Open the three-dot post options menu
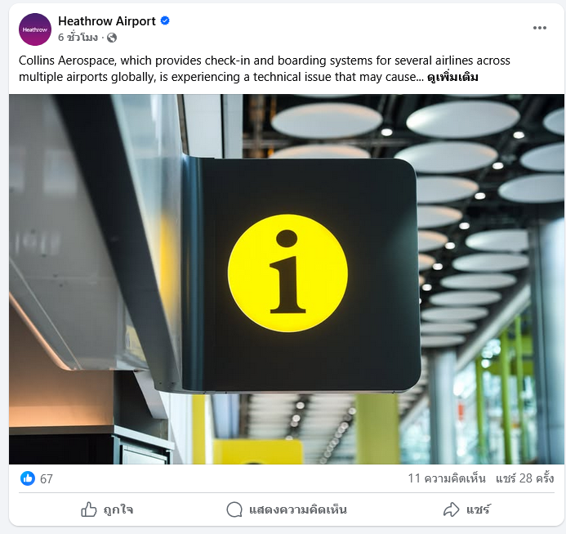Image resolution: width=566 pixels, height=534 pixels. click(539, 28)
